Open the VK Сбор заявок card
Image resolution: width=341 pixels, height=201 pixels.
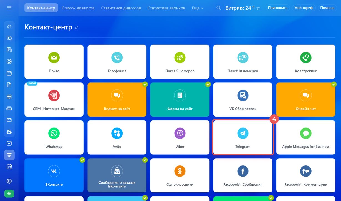point(243,99)
